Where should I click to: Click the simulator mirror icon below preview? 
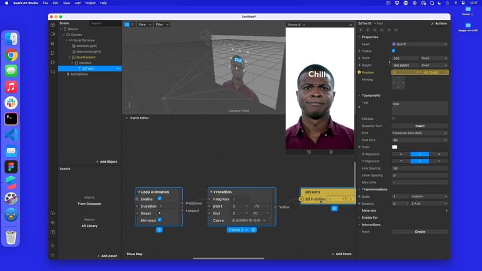[x=331, y=152]
